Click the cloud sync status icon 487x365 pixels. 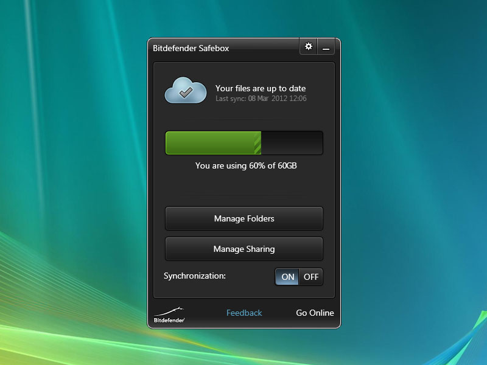pyautogui.click(x=186, y=90)
